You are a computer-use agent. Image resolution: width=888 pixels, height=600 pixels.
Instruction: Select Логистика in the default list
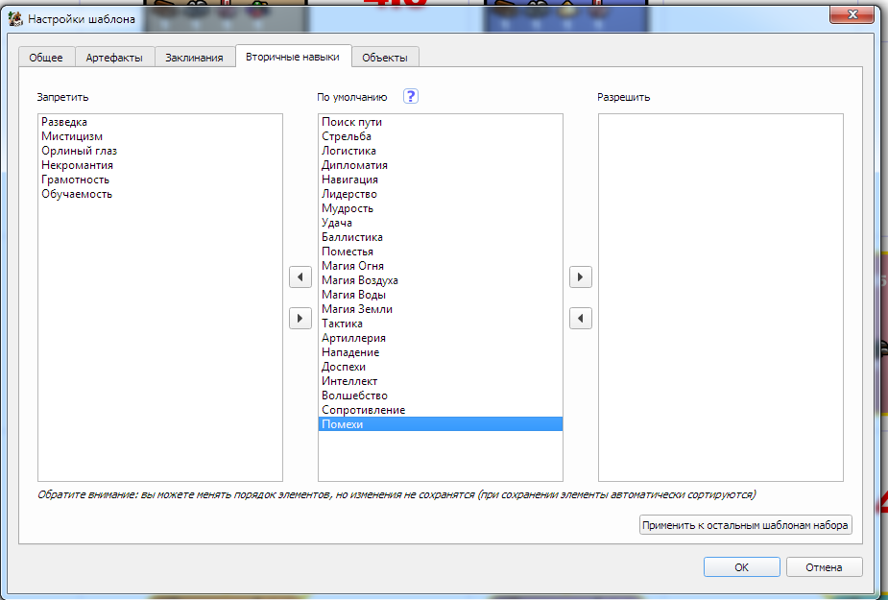tap(348, 151)
